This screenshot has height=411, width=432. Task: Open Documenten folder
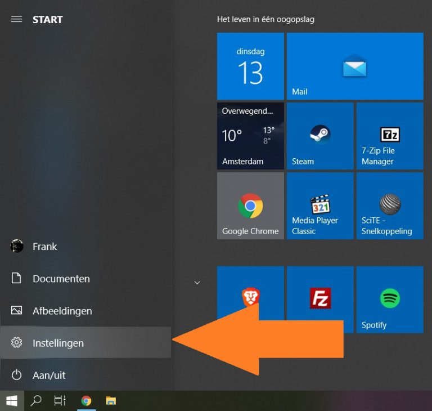tap(85, 279)
